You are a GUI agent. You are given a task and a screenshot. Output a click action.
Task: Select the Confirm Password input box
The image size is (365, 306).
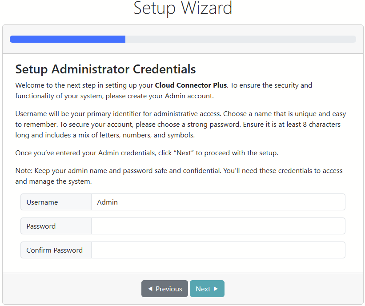[218, 250]
